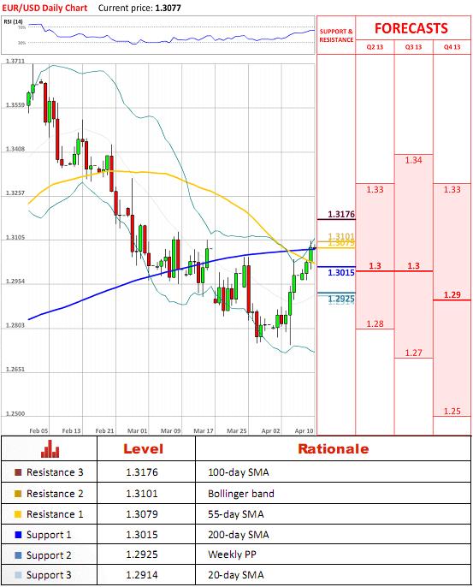
Task: Select the Q2 13 forecast column header
Action: (375, 47)
